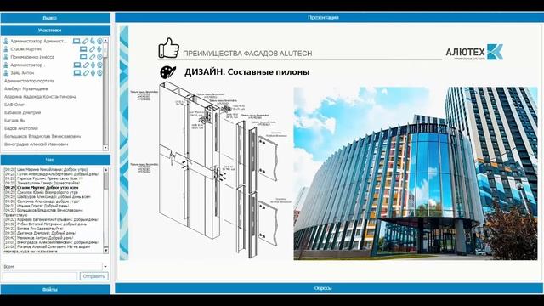Click 10:01 chat message from Виноградов Алексей Иванович
The height and width of the screenshot is (306, 544).
click(51, 242)
